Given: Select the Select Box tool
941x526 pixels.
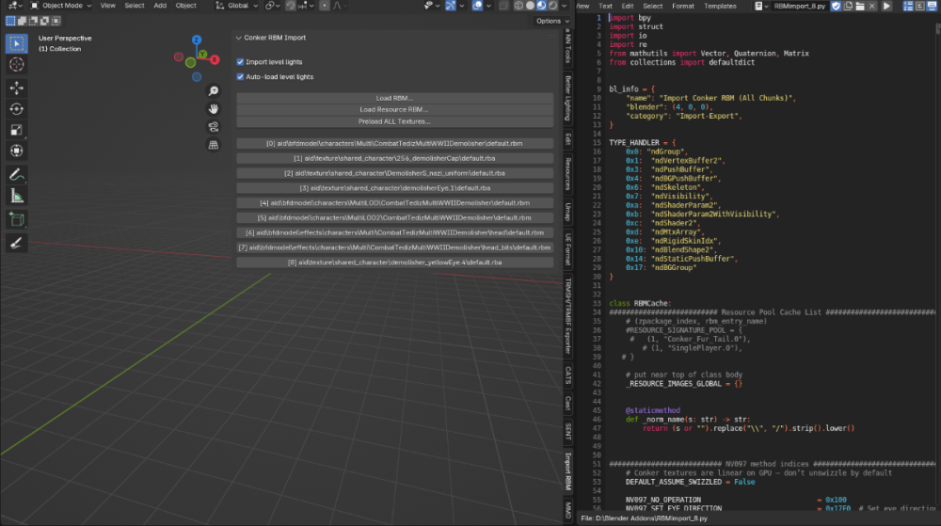Looking at the screenshot, I should click(16, 43).
